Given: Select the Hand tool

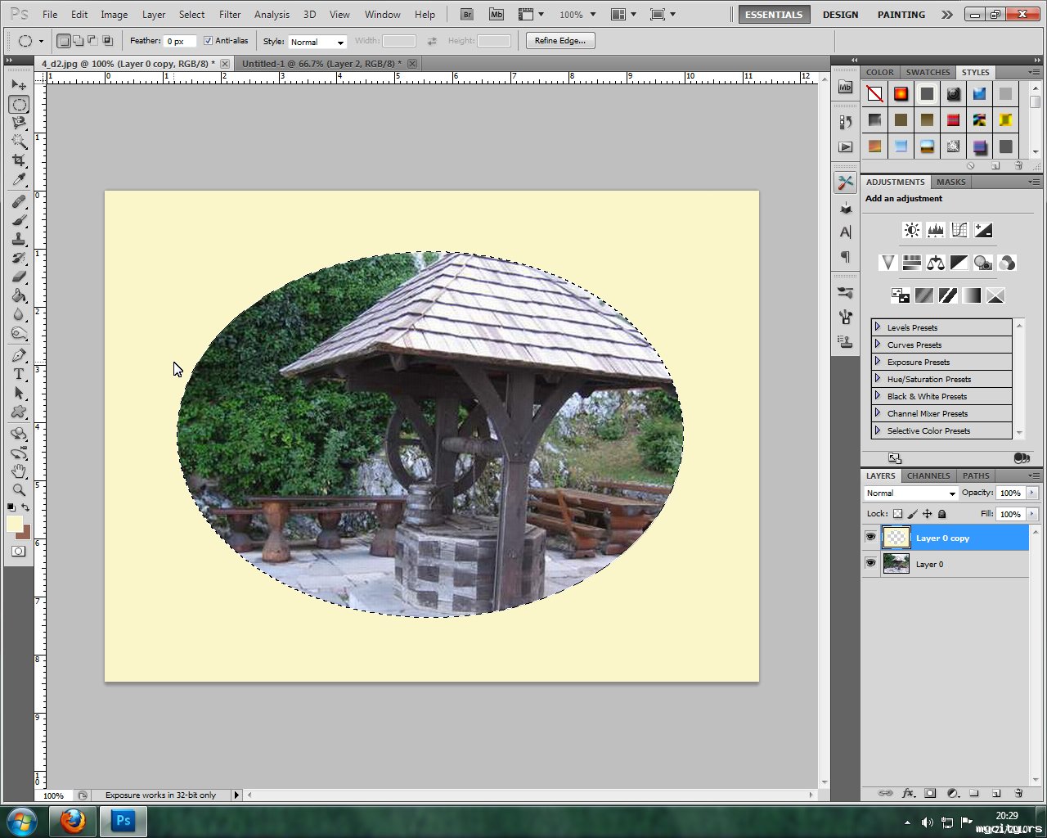Looking at the screenshot, I should pos(19,471).
